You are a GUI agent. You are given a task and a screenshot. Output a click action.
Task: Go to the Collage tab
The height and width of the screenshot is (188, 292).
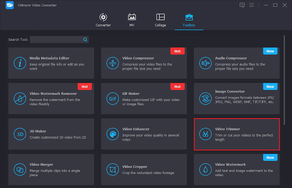coord(160,20)
